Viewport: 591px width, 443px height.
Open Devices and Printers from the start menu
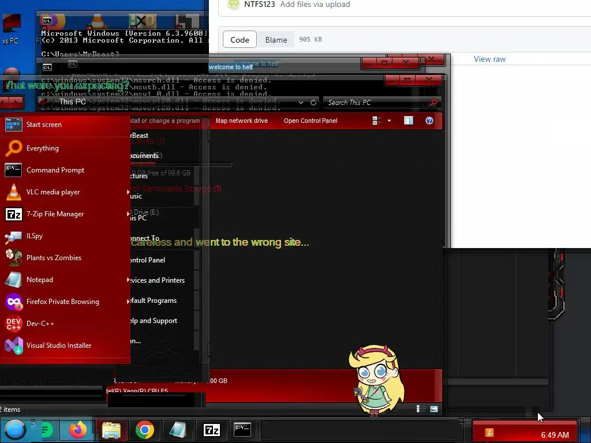(158, 280)
